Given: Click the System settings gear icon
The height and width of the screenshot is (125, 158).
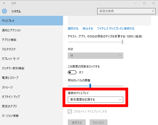Looking at the screenshot, I should [x=5, y=11].
